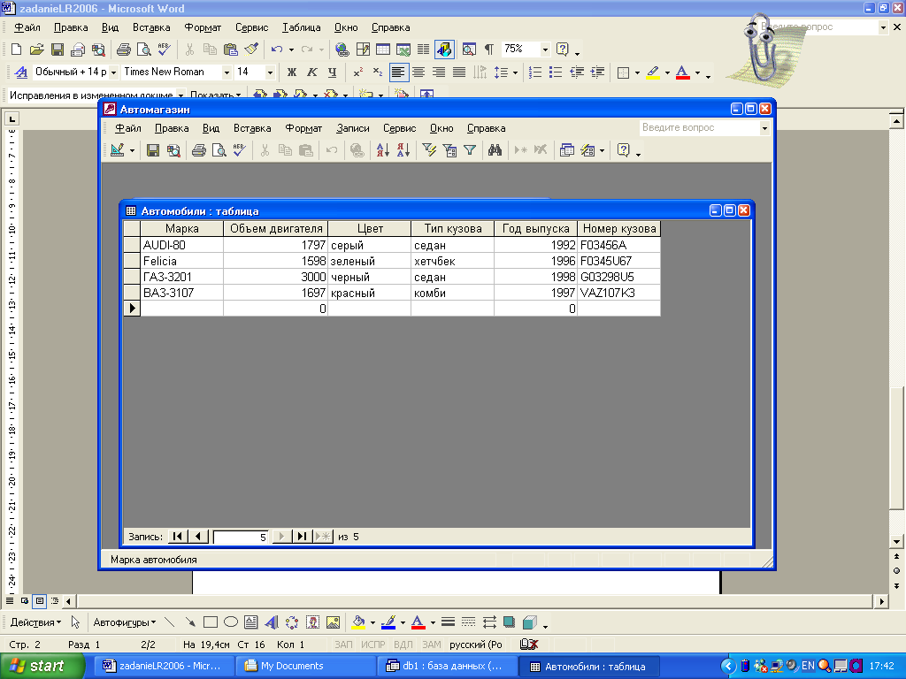906x679 pixels.
Task: Toggle Center alignment in Word toolbar
Action: (x=418, y=72)
